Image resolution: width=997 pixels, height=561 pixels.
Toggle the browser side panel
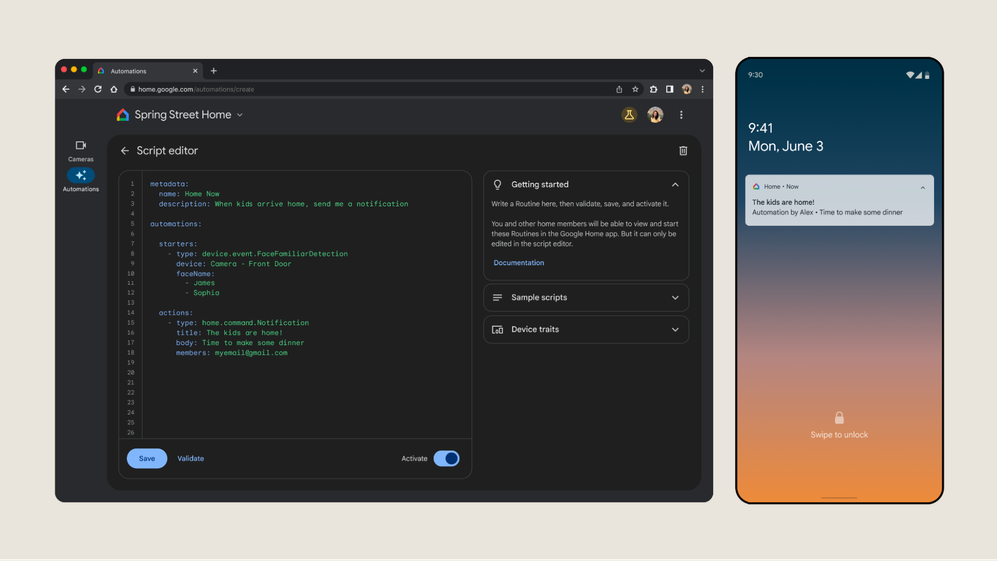(669, 89)
